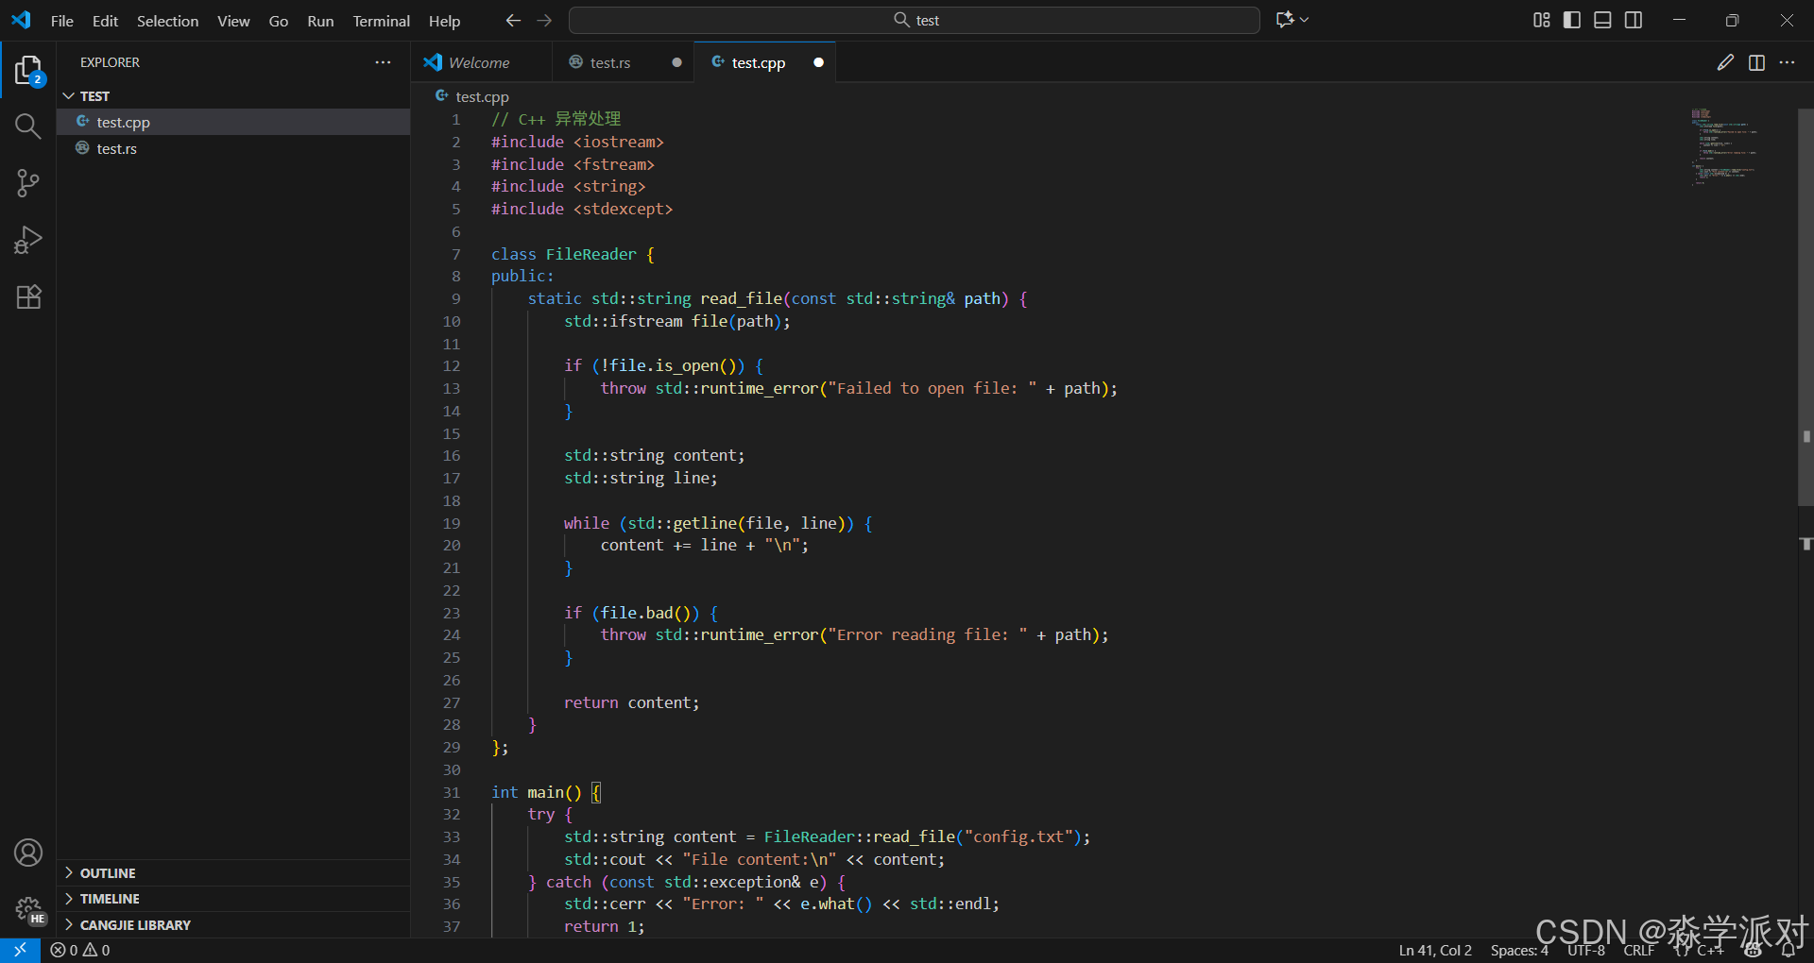Open the File menu
Image resolution: width=1814 pixels, height=963 pixels.
coord(61,21)
